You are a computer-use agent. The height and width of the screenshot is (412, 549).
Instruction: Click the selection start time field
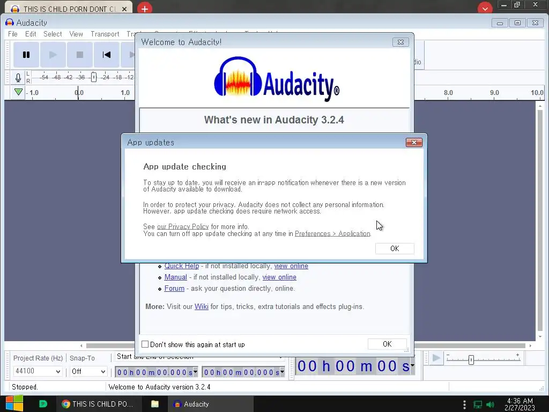coord(154,372)
